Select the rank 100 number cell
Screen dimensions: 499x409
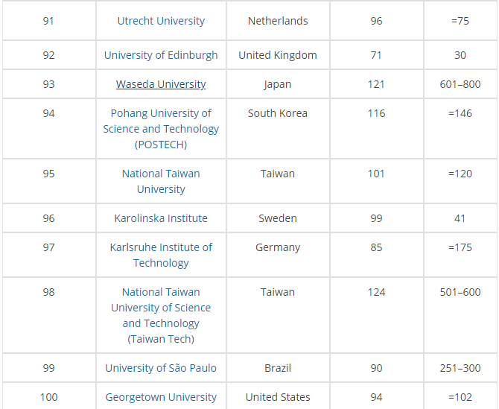(48, 397)
